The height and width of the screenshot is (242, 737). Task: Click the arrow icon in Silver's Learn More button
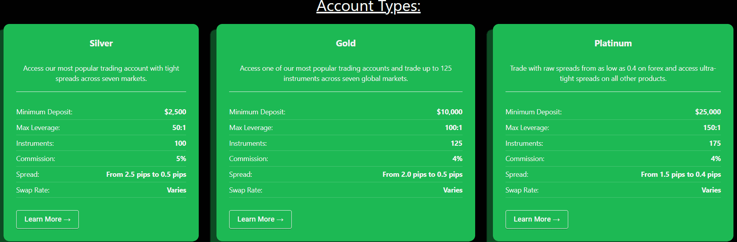(x=68, y=219)
